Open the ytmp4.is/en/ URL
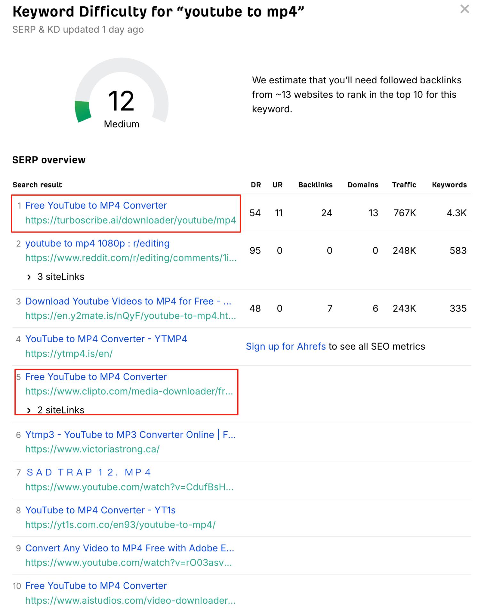This screenshot has height=613, width=478. (69, 353)
